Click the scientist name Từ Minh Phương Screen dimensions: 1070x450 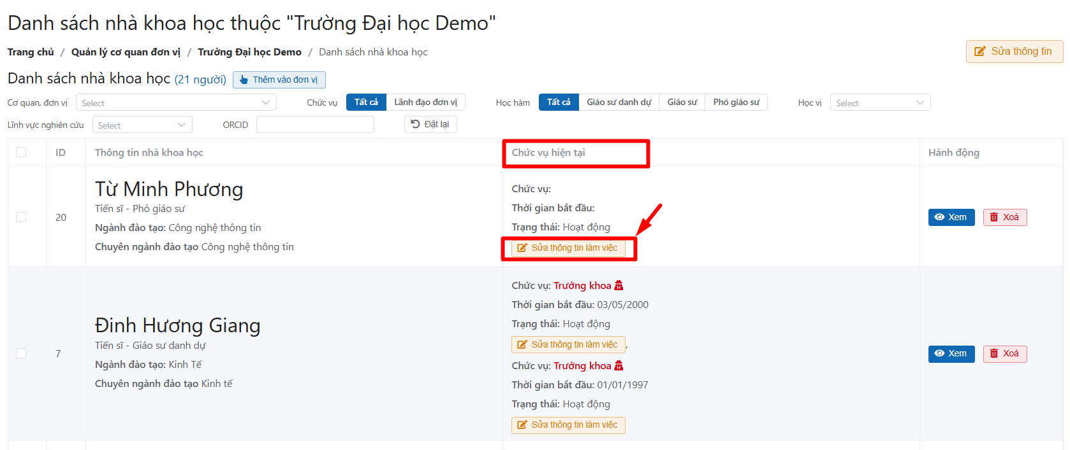169,189
